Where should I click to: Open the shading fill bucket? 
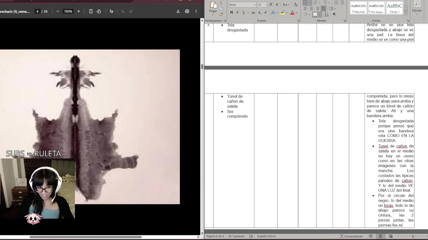click(x=305, y=14)
